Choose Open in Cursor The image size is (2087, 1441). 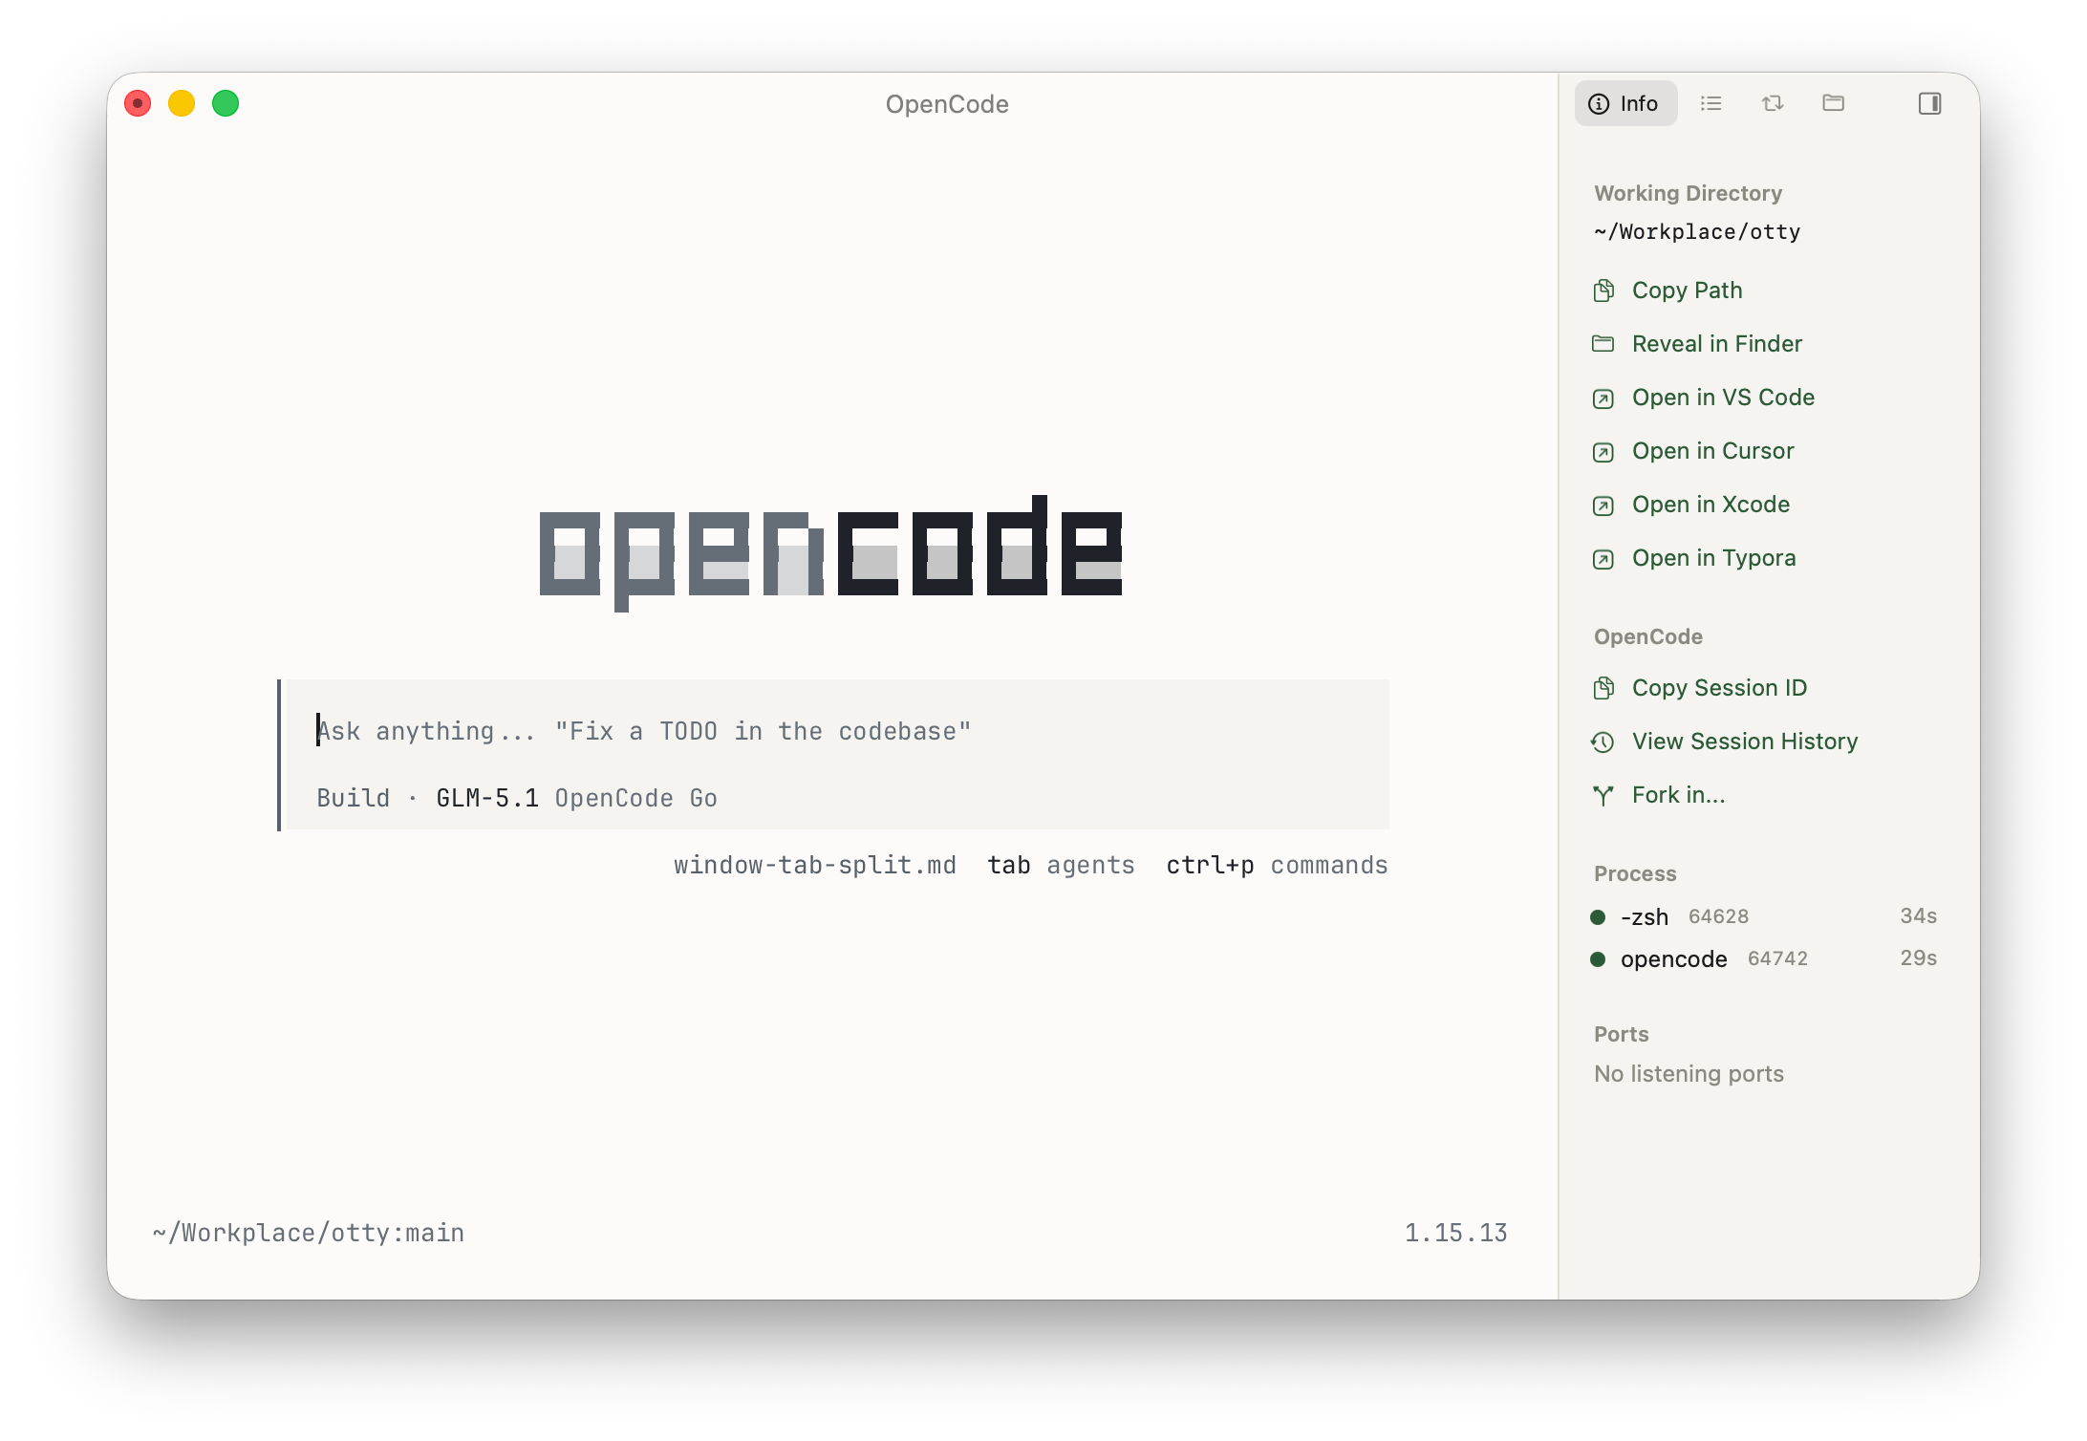click(1712, 451)
